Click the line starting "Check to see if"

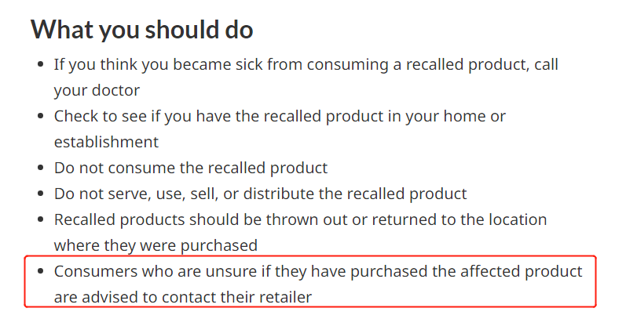280,117
